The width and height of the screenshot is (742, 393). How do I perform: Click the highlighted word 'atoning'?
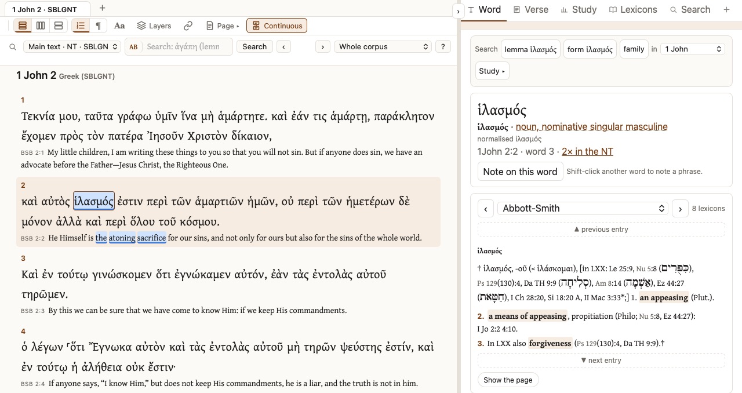tap(122, 238)
